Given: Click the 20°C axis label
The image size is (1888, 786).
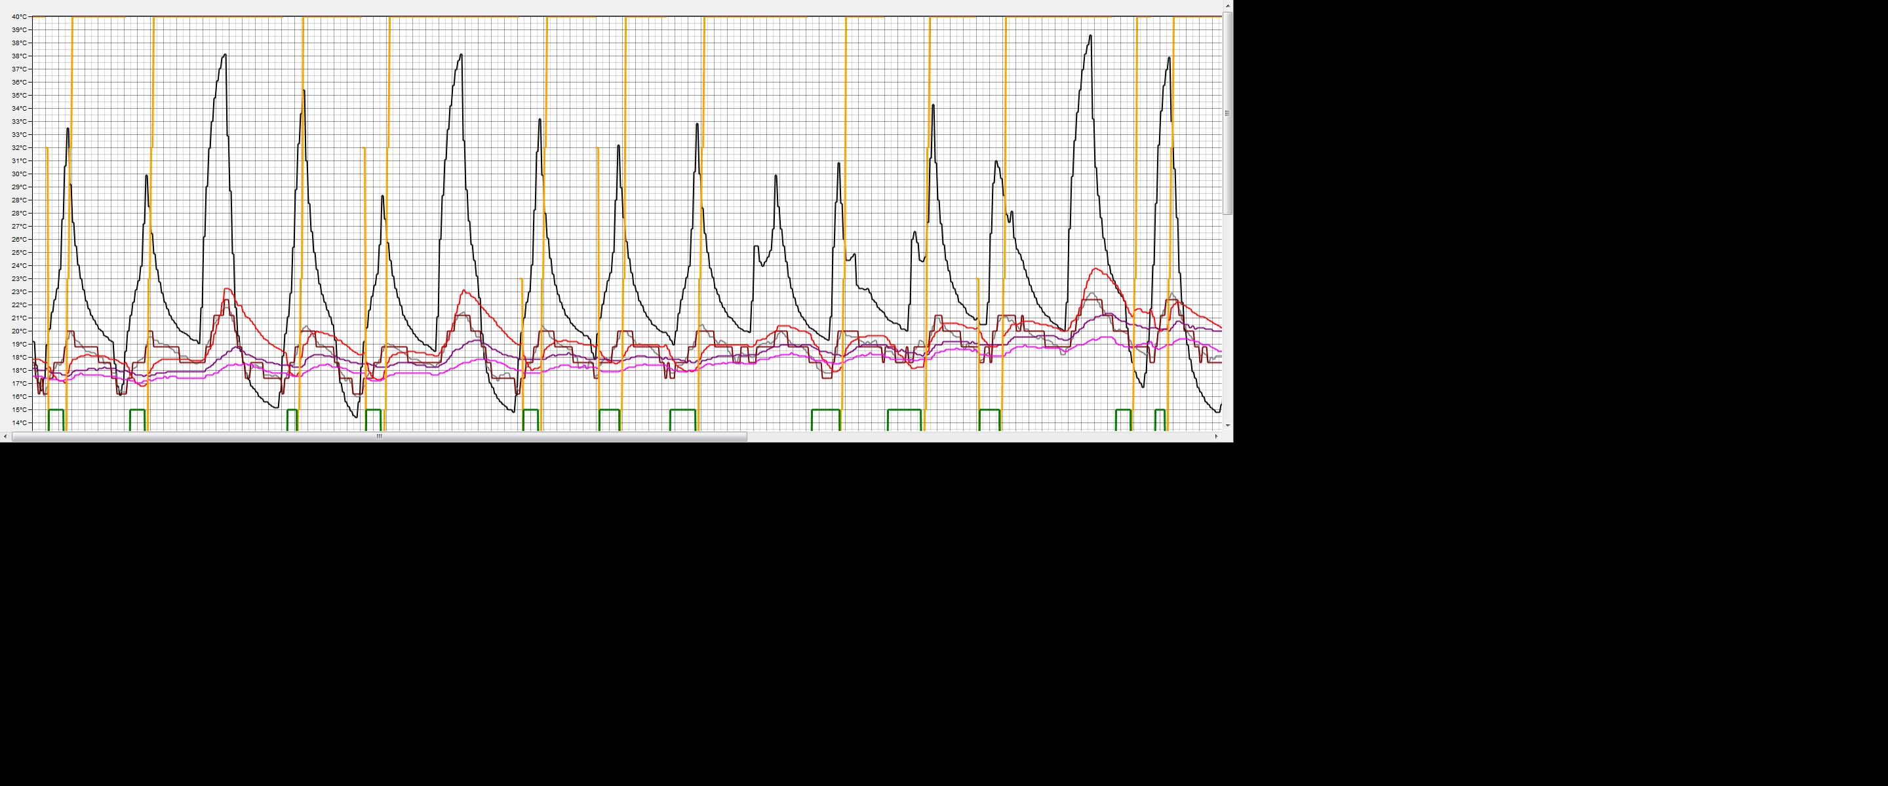Looking at the screenshot, I should pos(20,331).
